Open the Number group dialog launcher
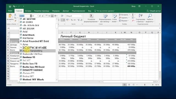The width and height of the screenshot is (176, 99). [82, 24]
